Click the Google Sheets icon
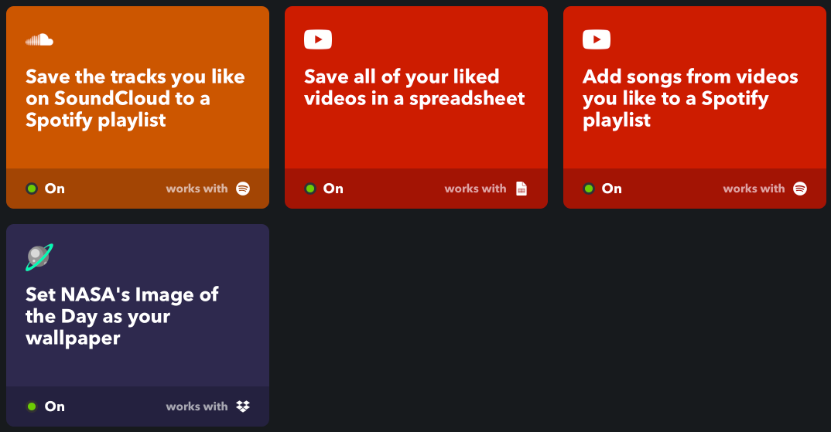Screen dimensions: 831x432 pos(522,189)
